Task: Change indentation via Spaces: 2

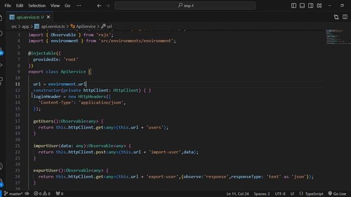Action: click(x=262, y=194)
